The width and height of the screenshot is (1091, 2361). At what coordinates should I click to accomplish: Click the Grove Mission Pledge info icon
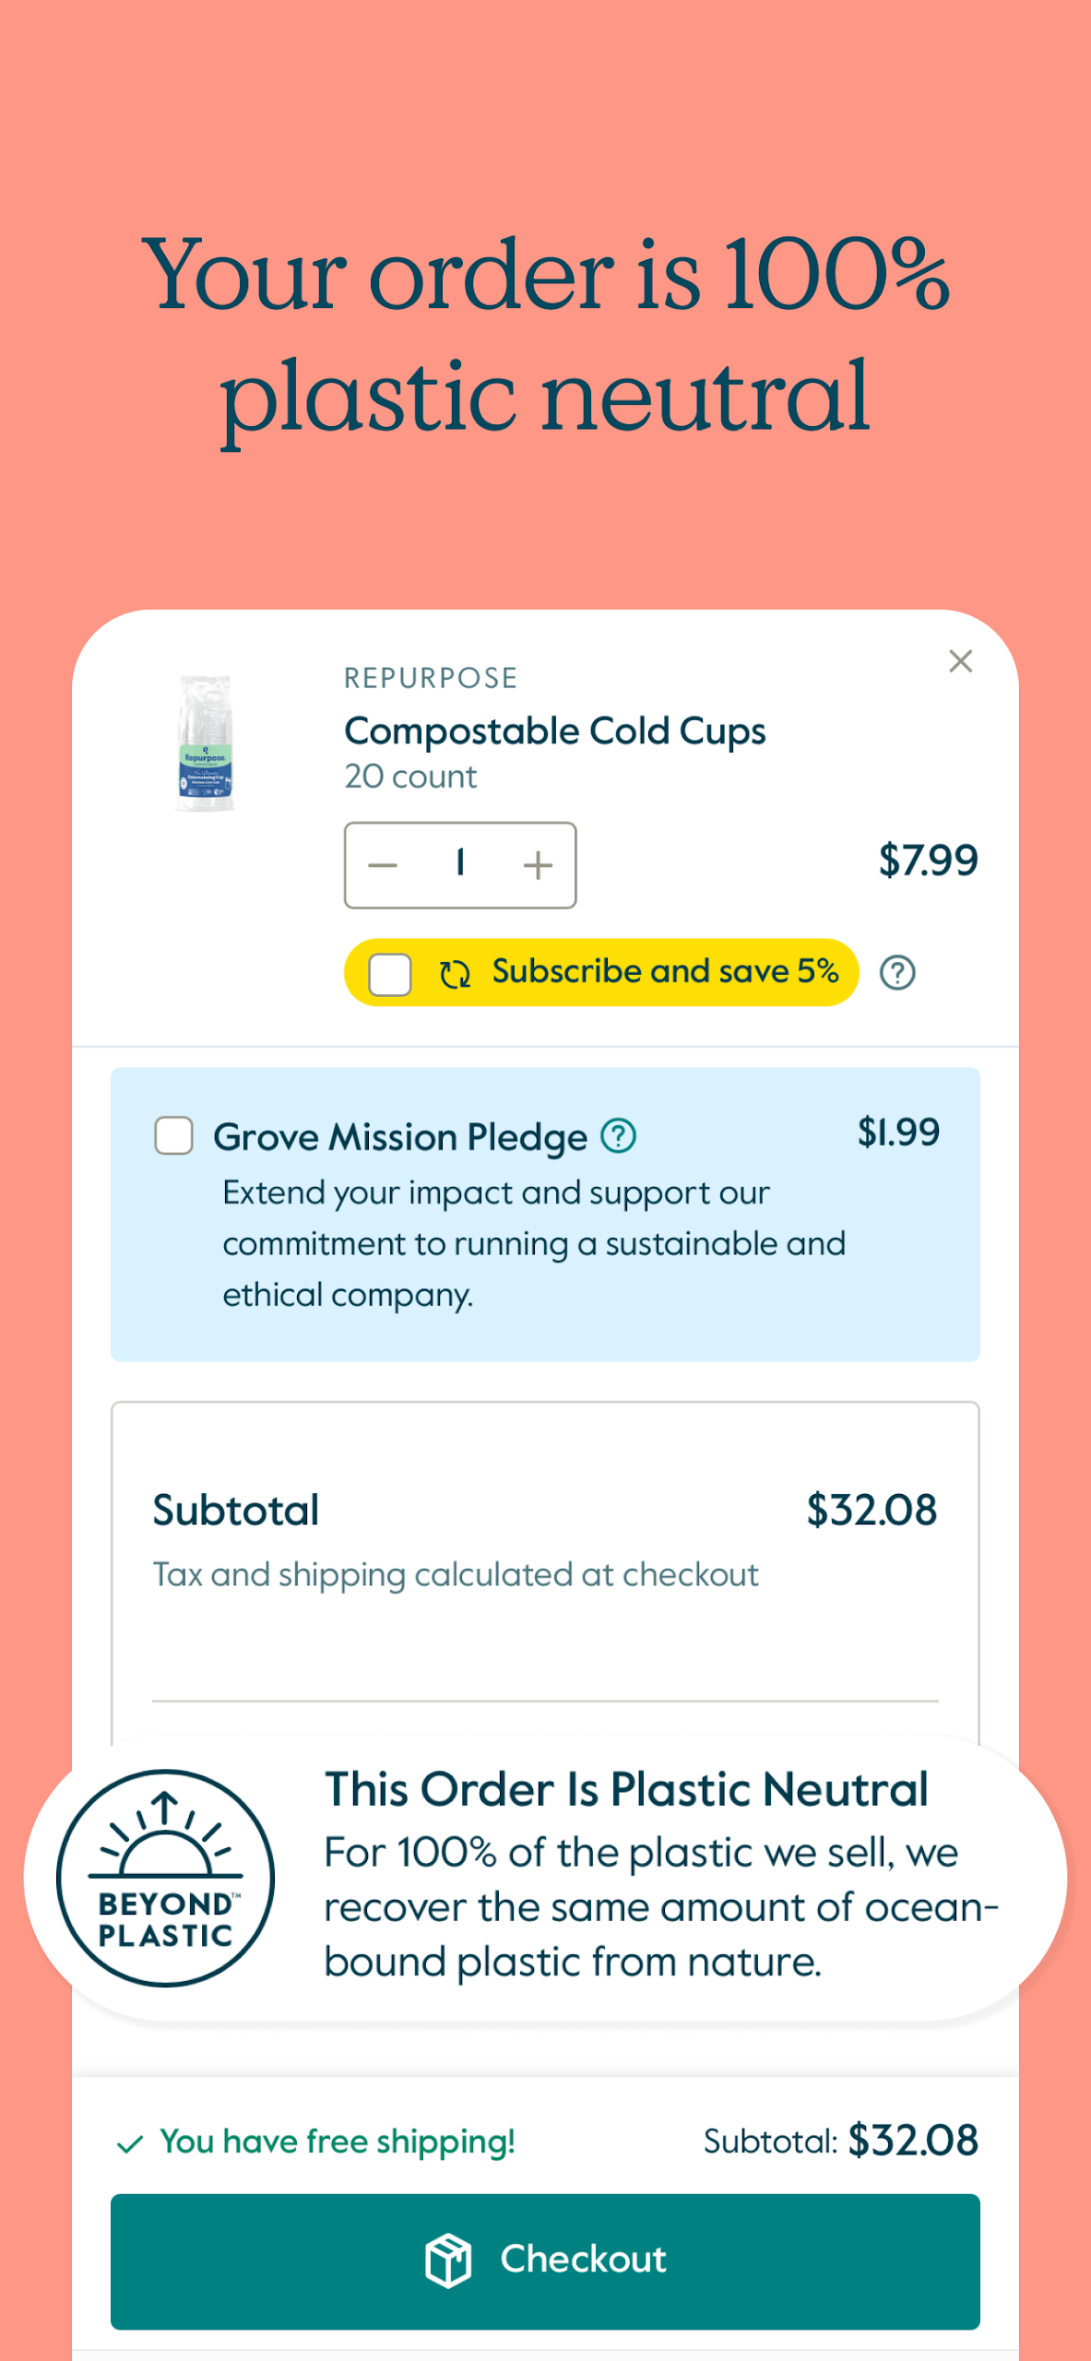click(618, 1136)
